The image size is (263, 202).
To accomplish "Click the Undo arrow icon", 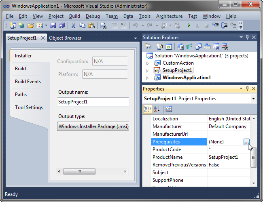I will point(136,25).
